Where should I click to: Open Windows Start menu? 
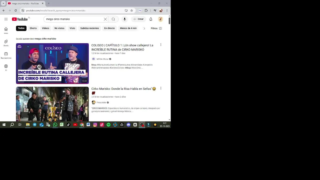[x=4, y=125]
